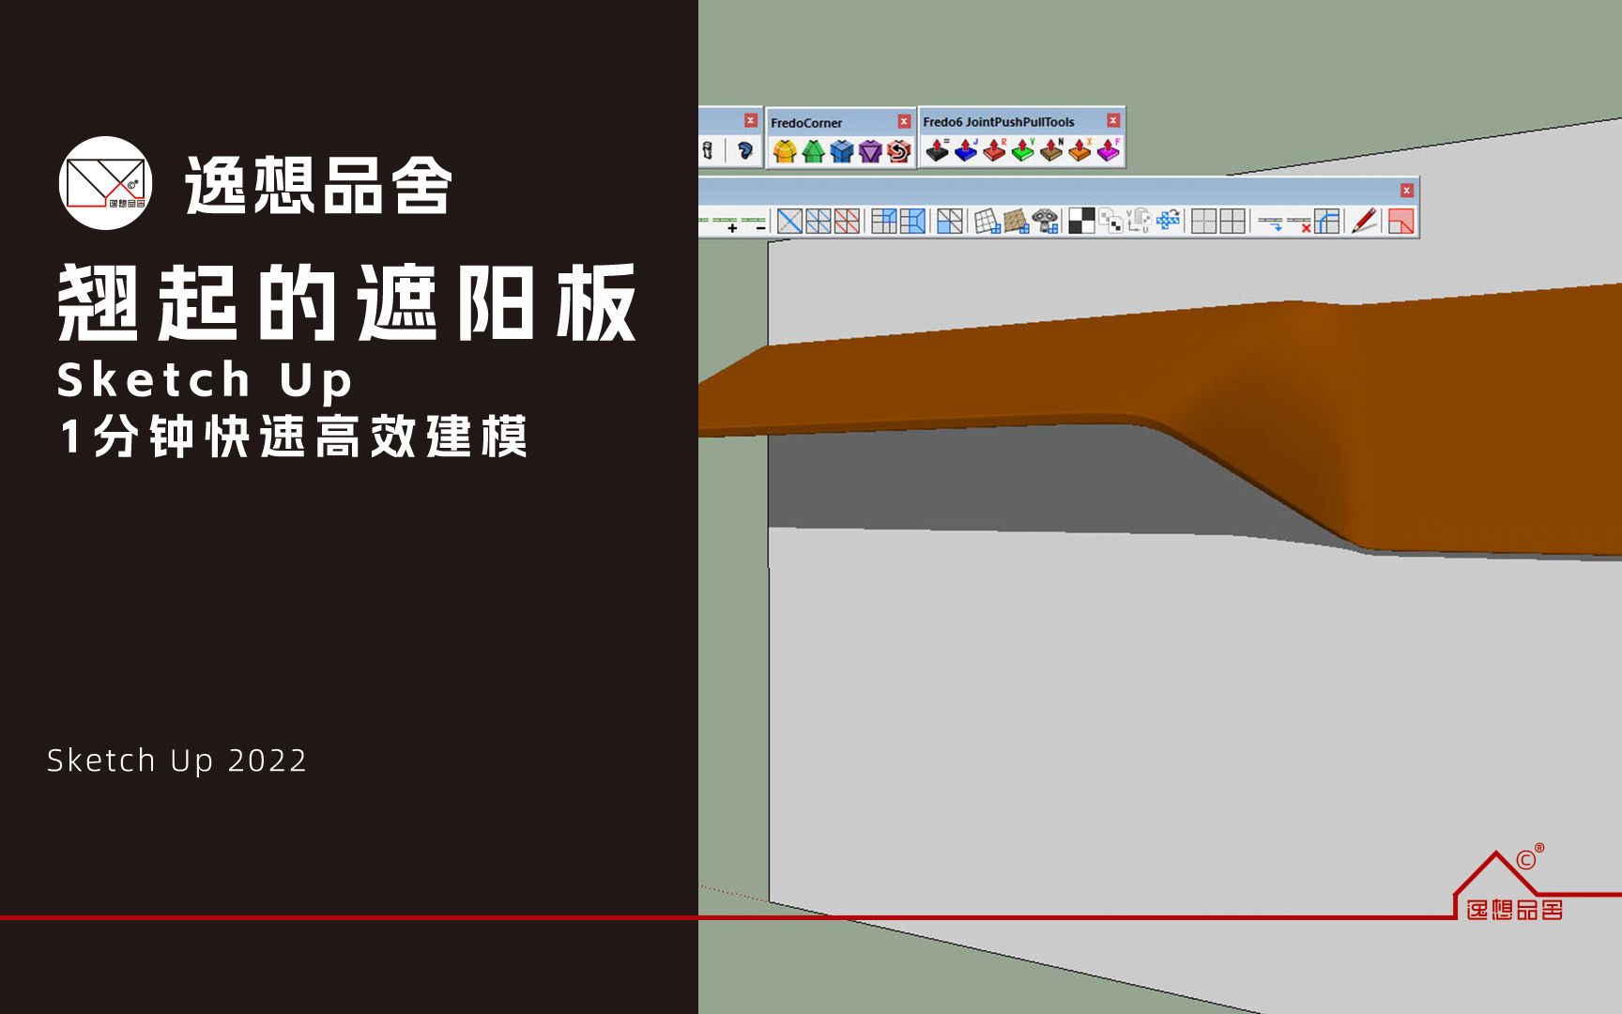Click the blue-filled inset quad frame icon
This screenshot has height=1014, width=1622.
pyautogui.click(x=912, y=222)
